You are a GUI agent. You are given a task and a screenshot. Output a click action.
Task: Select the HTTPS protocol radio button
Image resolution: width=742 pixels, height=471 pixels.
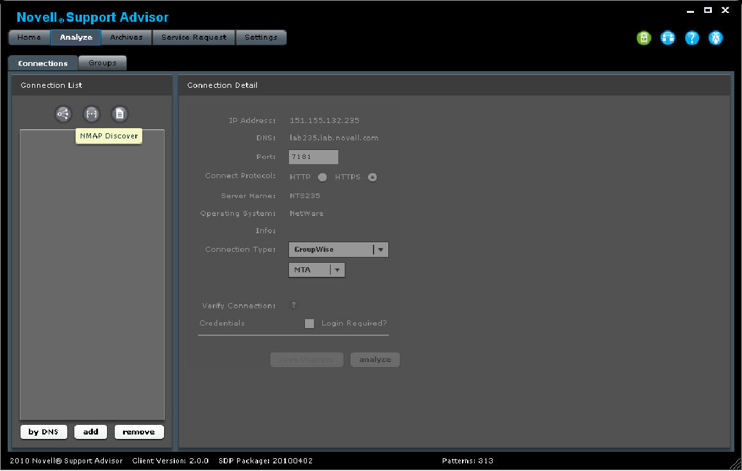372,177
